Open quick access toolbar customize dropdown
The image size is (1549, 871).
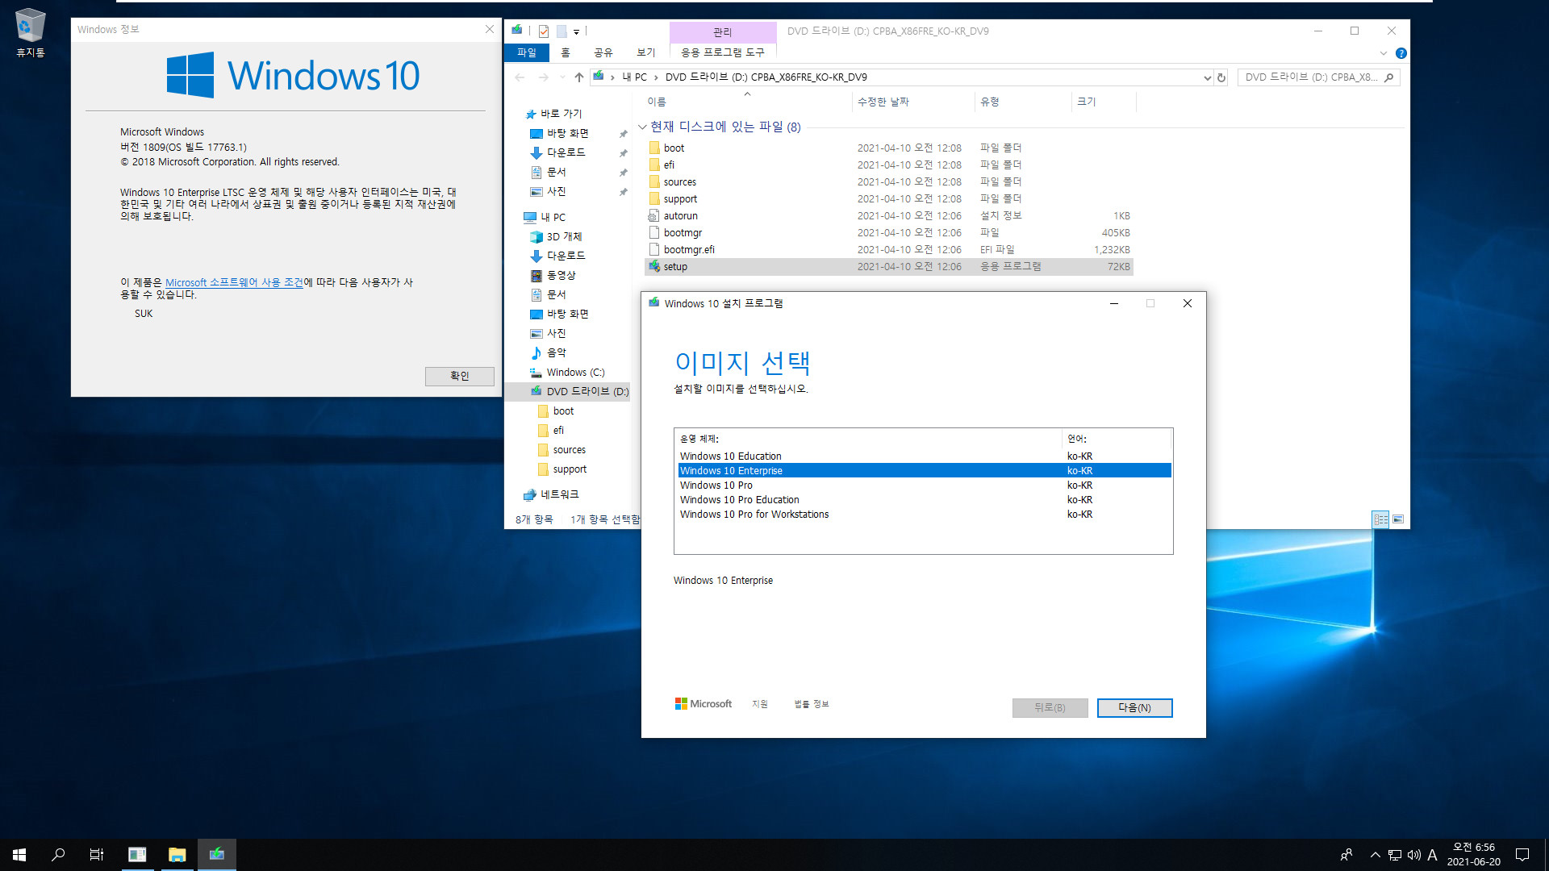pyautogui.click(x=576, y=32)
